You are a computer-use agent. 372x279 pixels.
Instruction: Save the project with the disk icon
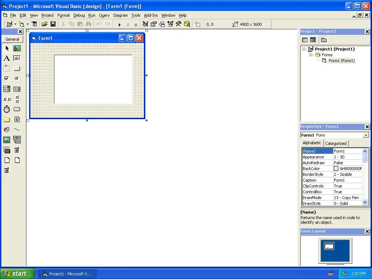[x=53, y=24]
